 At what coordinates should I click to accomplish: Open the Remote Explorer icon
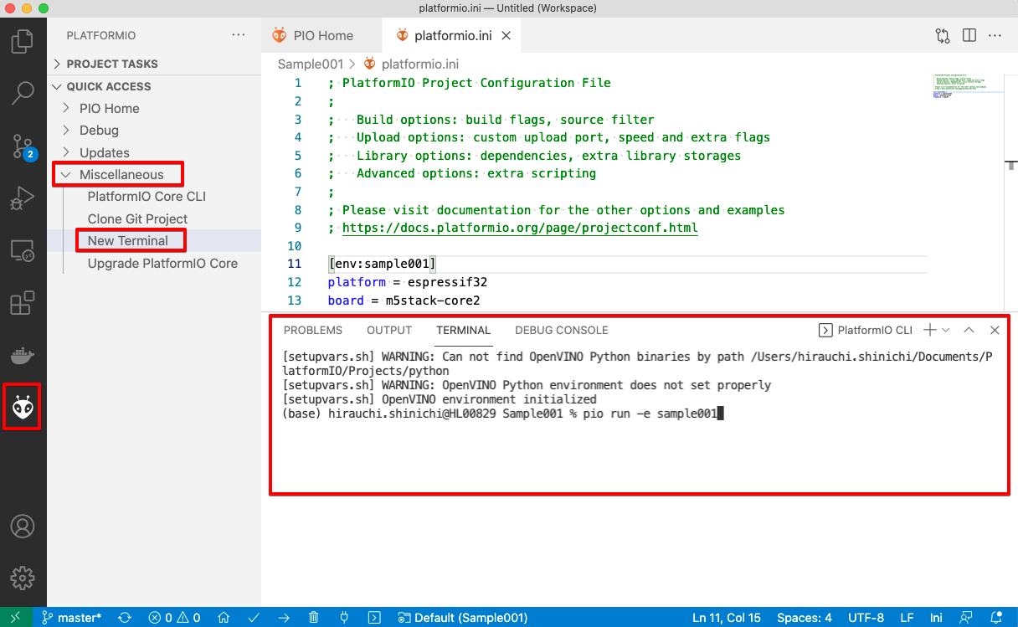[x=23, y=250]
